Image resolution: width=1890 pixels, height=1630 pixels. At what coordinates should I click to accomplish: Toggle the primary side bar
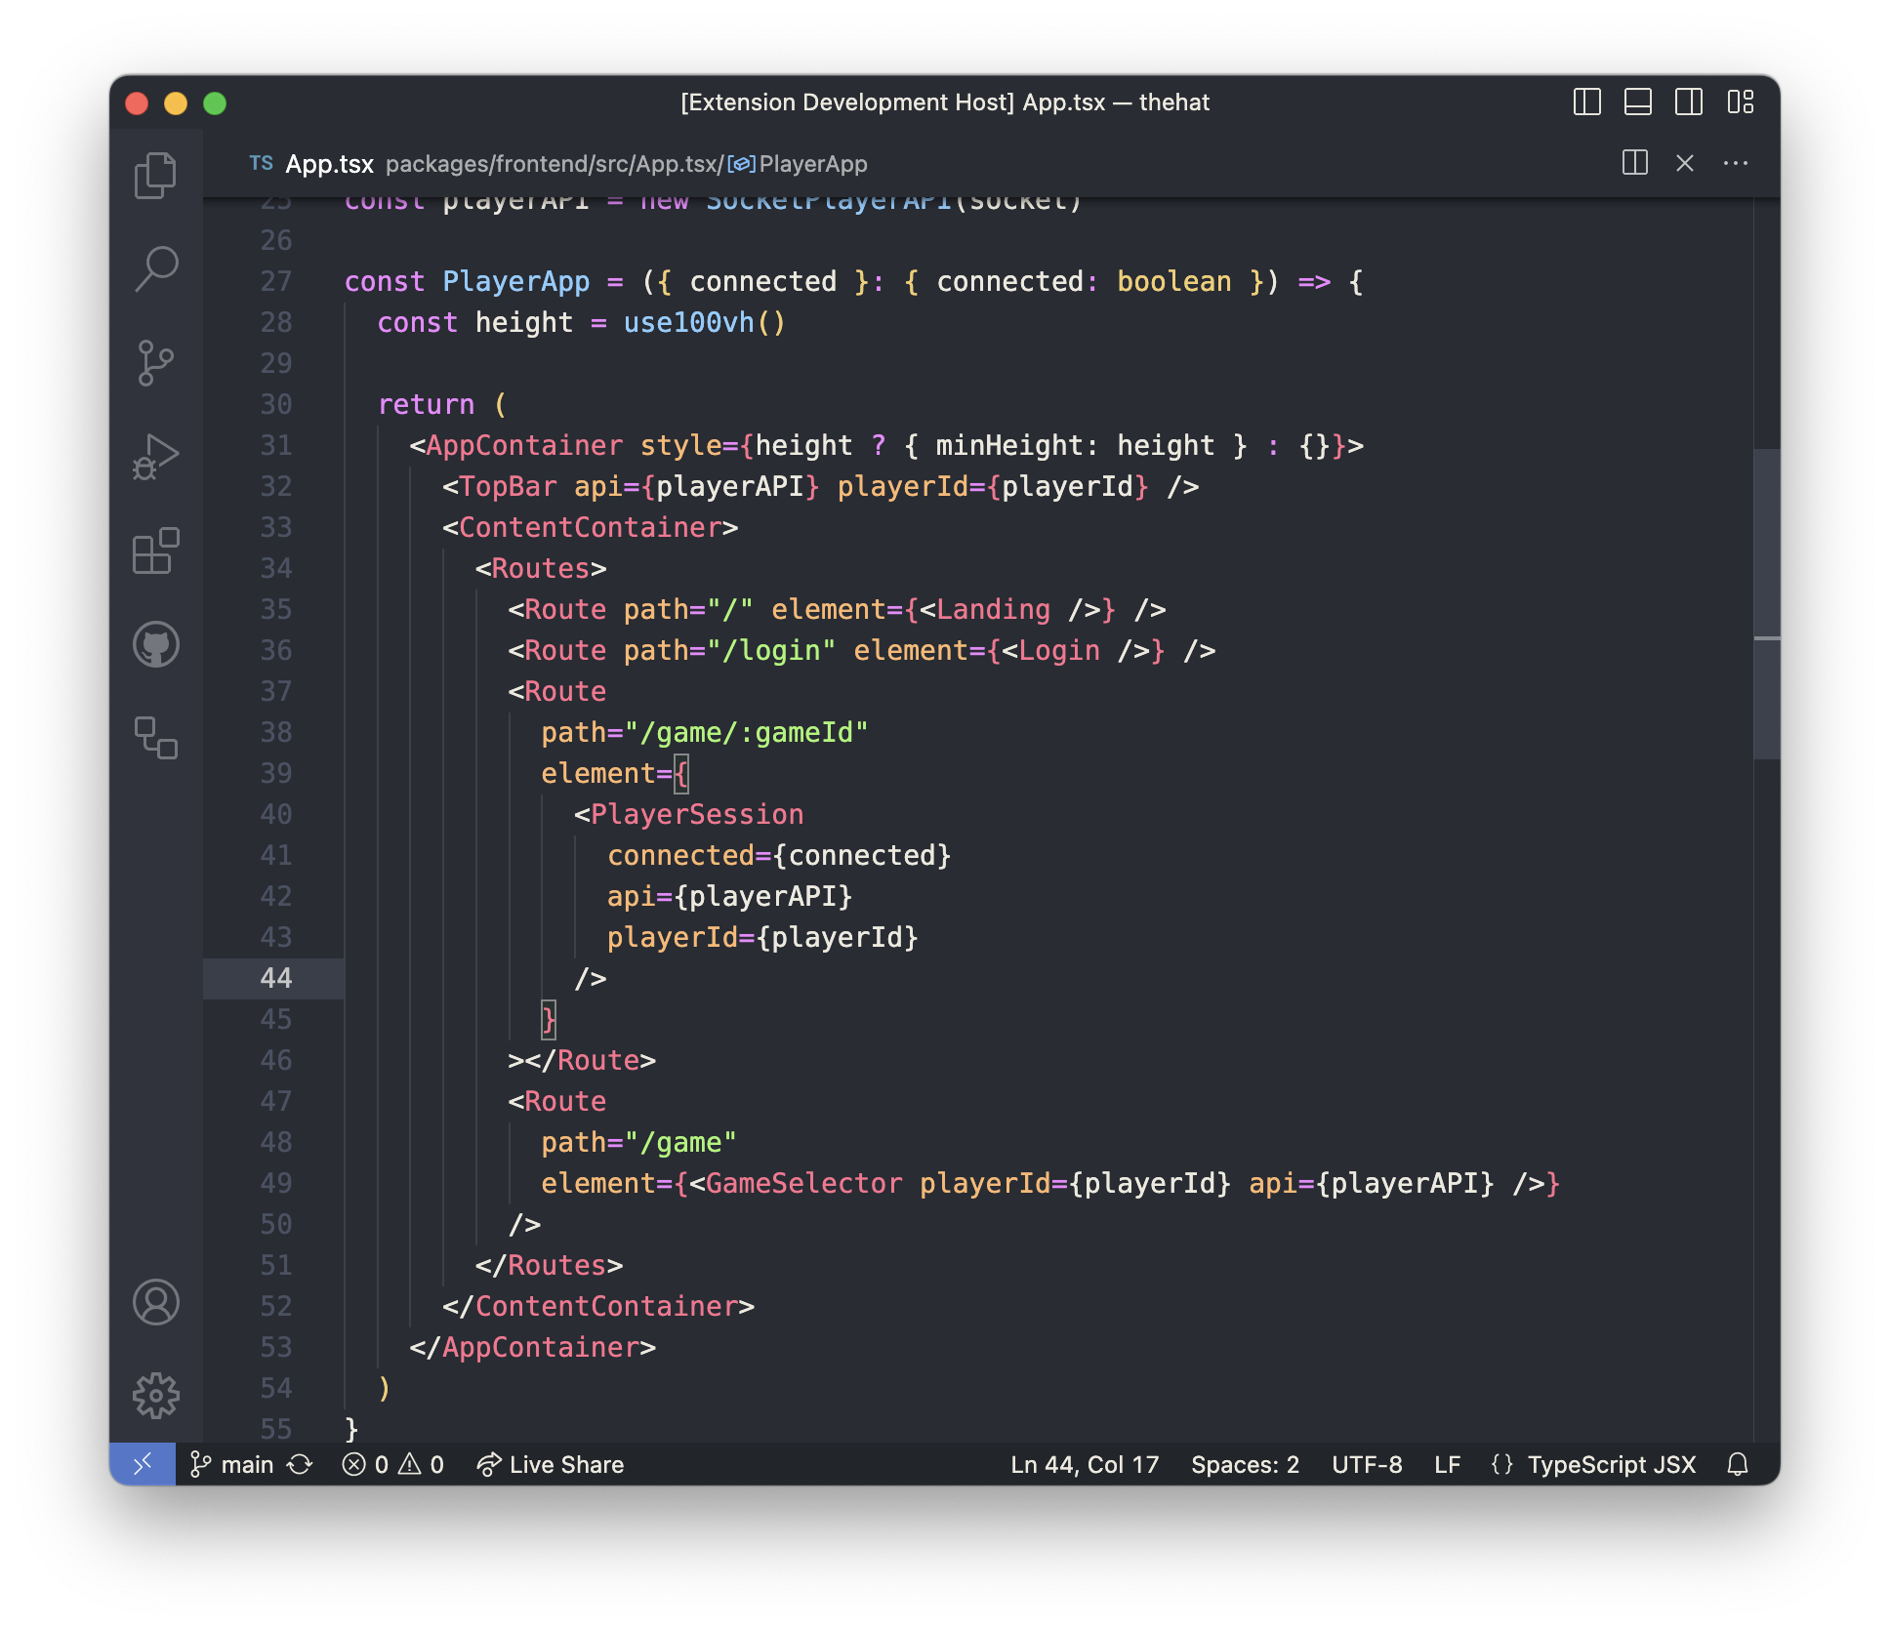click(x=1586, y=102)
